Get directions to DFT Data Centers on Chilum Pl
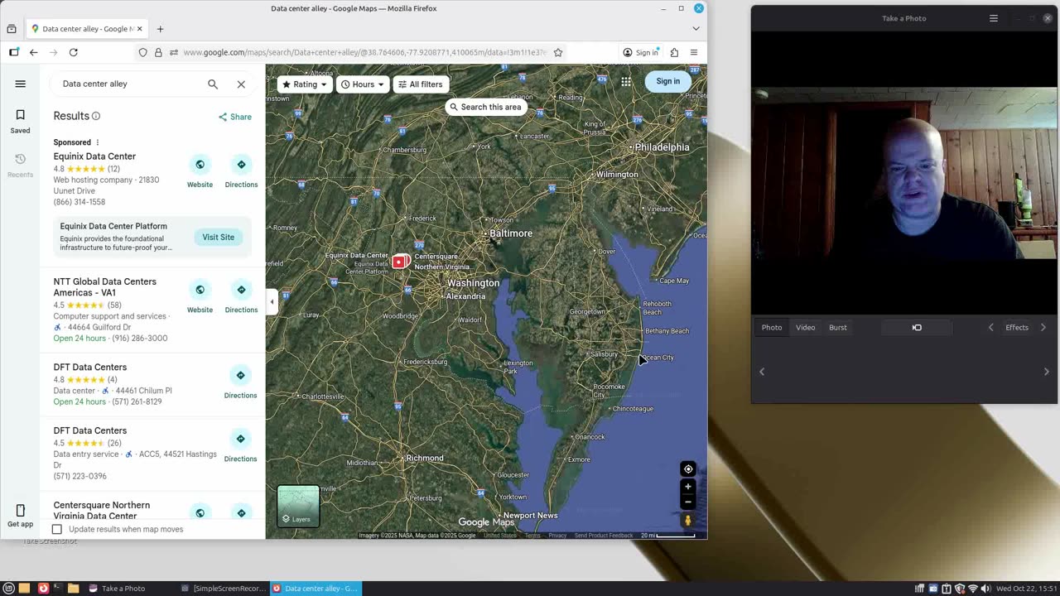This screenshot has height=596, width=1060. click(x=241, y=375)
